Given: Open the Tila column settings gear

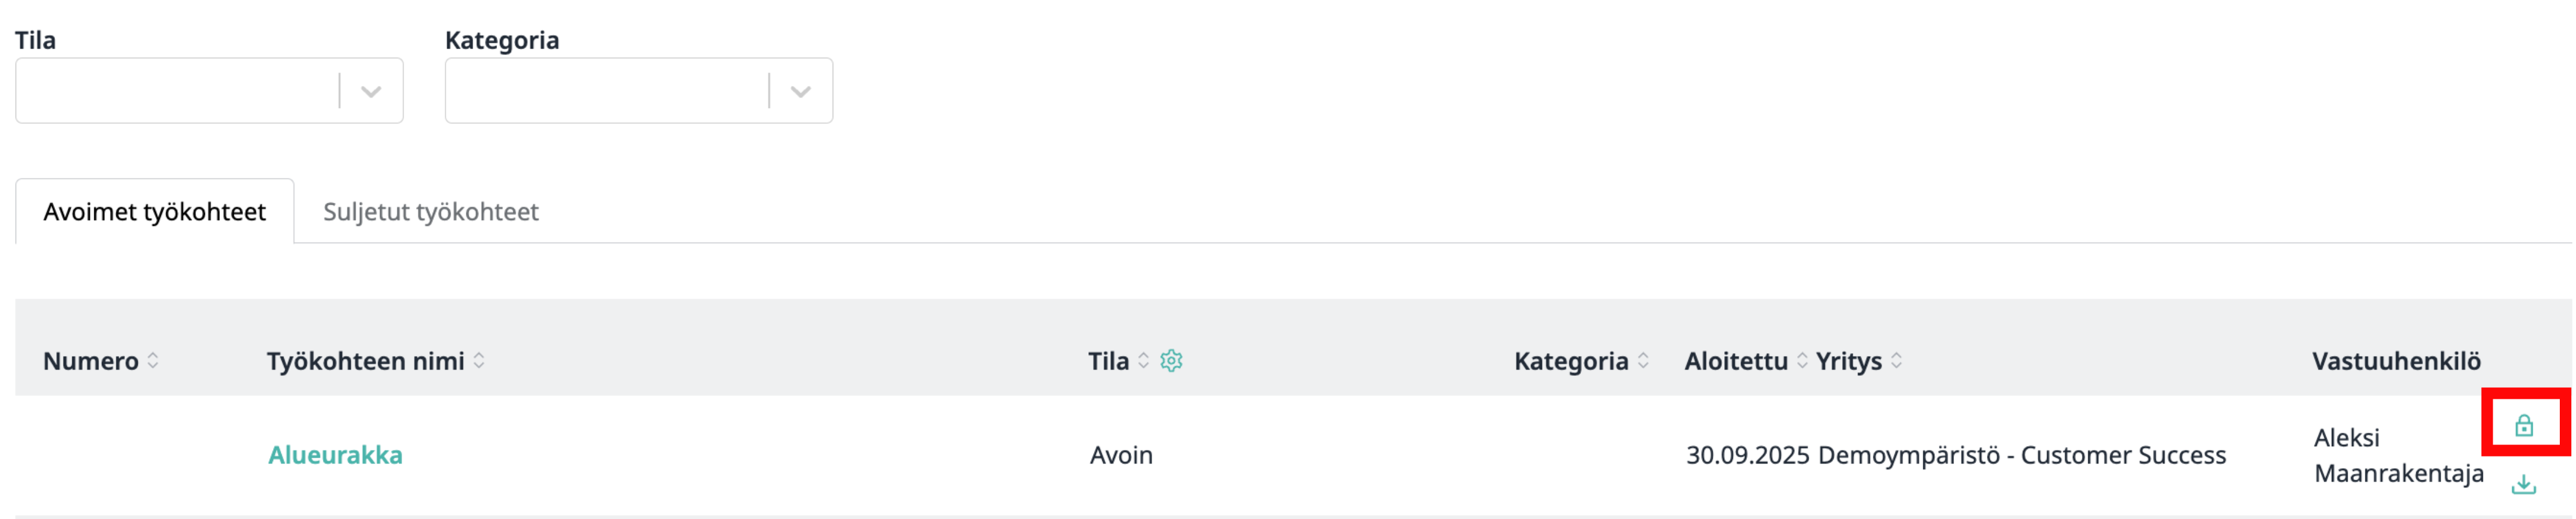Looking at the screenshot, I should [x=1171, y=361].
